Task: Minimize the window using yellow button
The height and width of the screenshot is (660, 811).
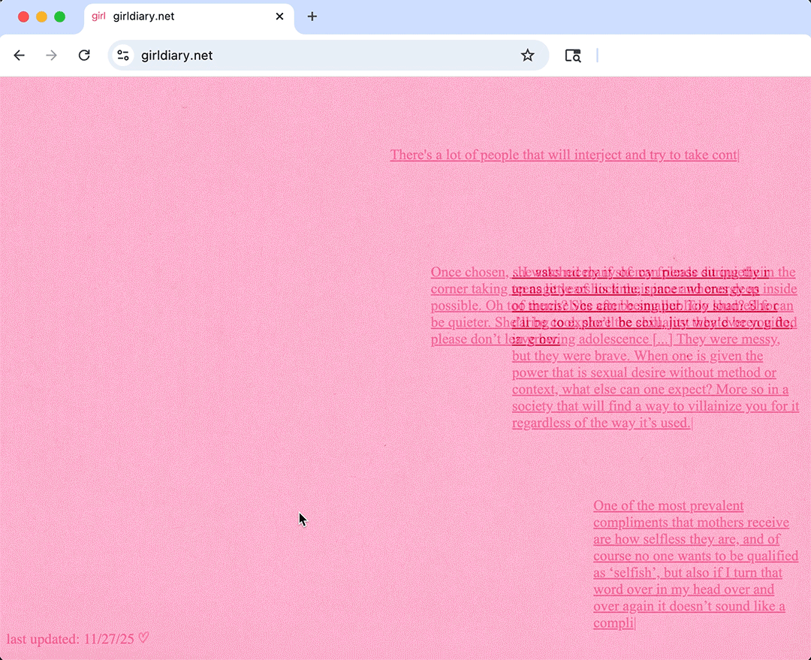Action: tap(41, 17)
